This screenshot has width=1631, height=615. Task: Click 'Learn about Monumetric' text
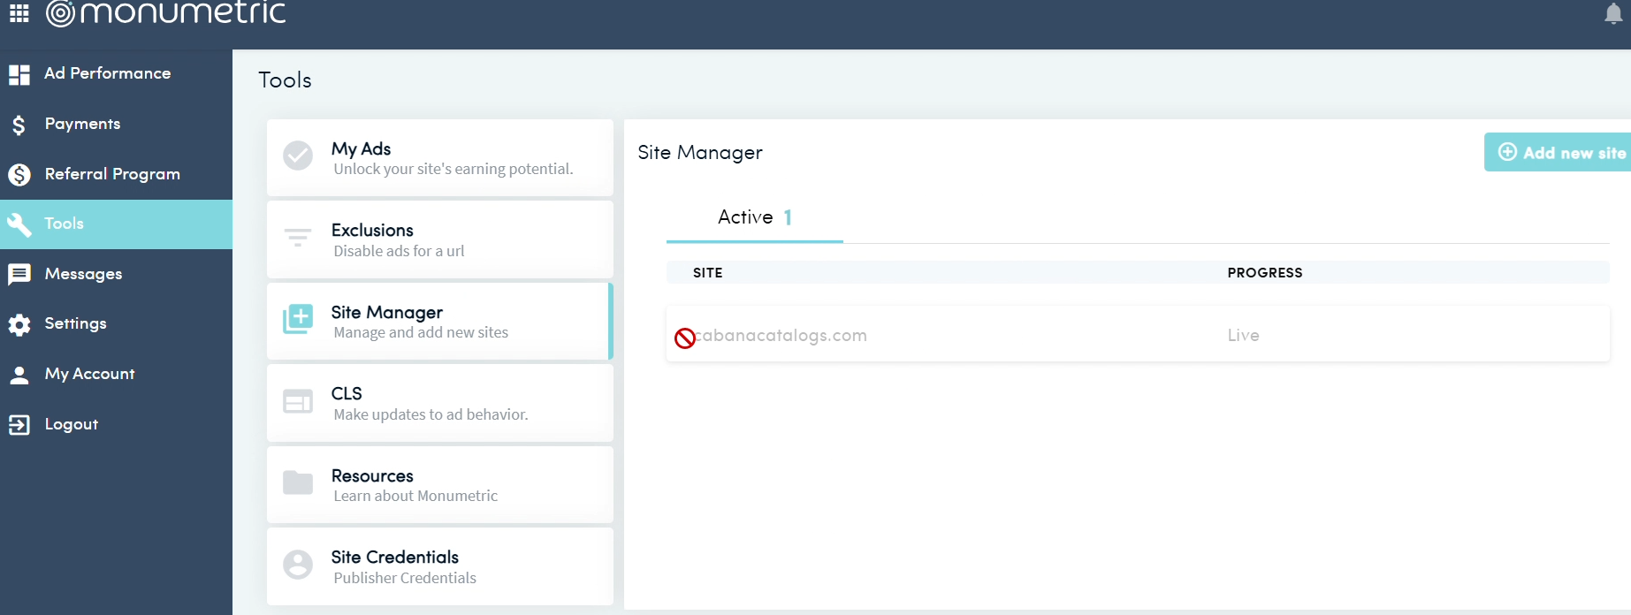click(415, 497)
